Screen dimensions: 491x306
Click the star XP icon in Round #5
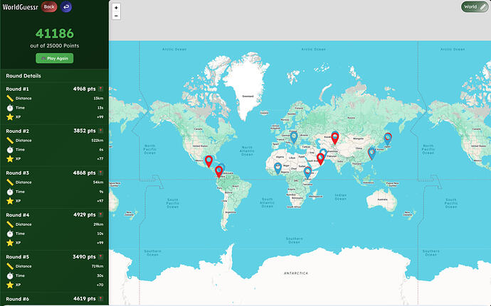tap(10, 285)
